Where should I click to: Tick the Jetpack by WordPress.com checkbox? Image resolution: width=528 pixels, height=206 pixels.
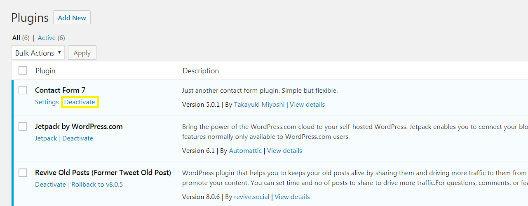pyautogui.click(x=23, y=126)
